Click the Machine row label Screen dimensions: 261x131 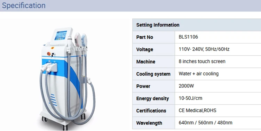coord(146,62)
